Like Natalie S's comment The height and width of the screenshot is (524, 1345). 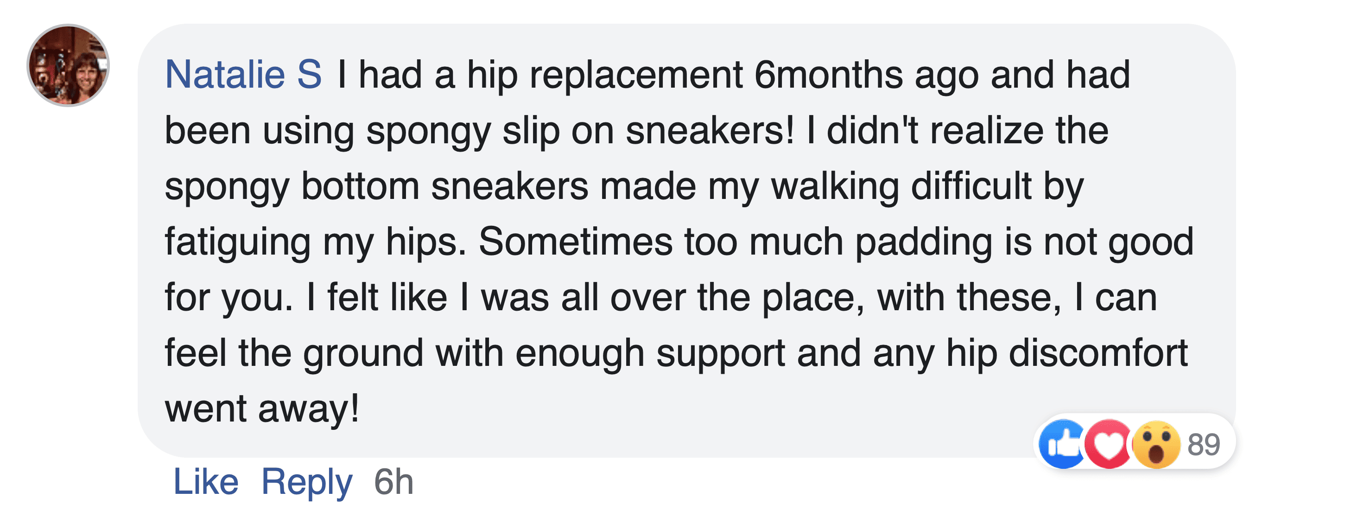[x=206, y=481]
